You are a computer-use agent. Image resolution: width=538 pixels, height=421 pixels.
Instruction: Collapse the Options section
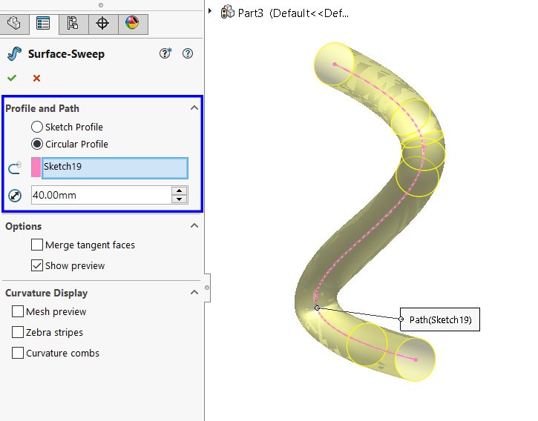click(194, 226)
